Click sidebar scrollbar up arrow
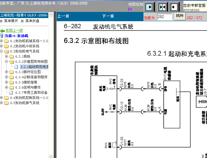 (x=51, y=15)
